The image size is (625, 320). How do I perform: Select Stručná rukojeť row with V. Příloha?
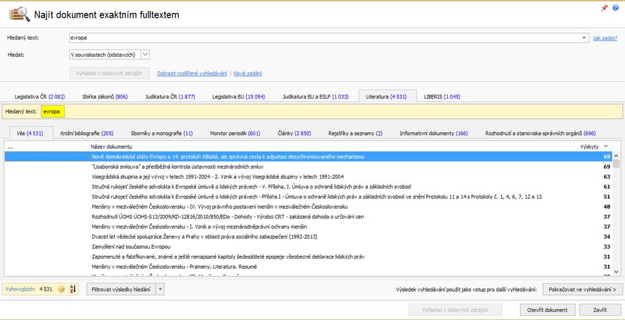tap(309, 187)
